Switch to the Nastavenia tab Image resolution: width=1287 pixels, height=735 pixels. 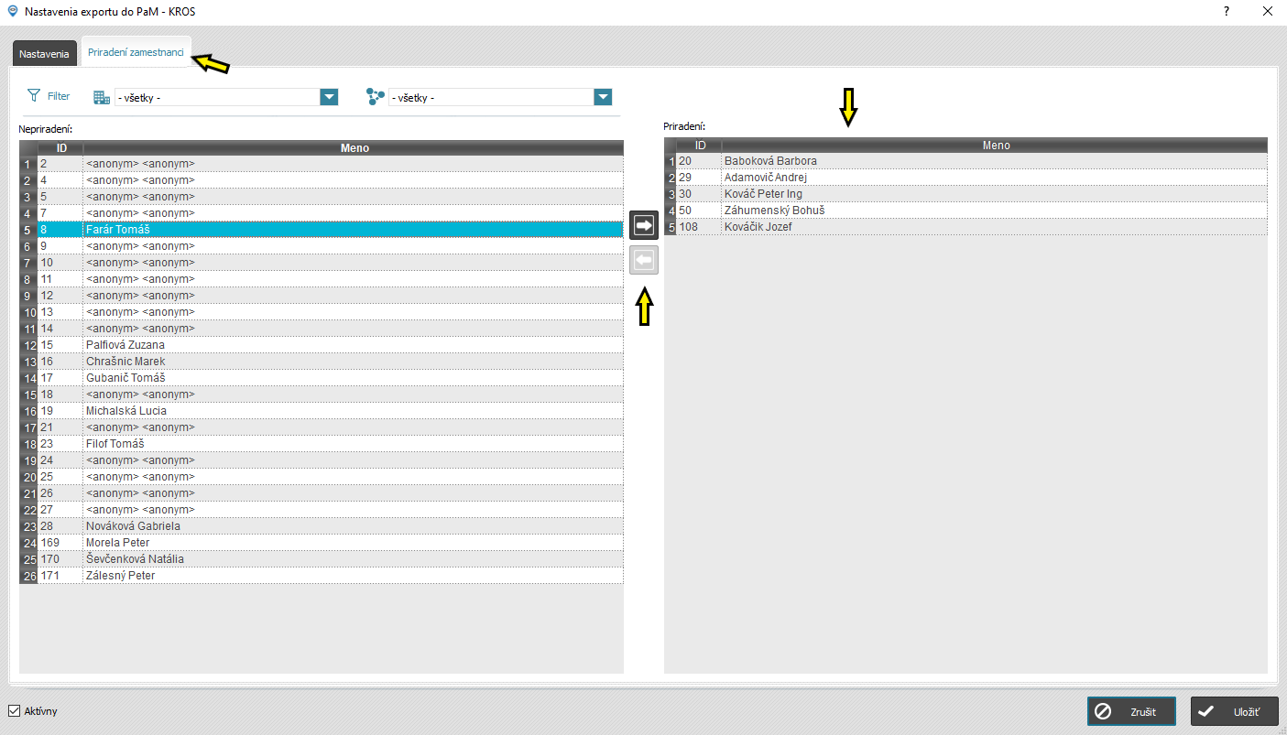[44, 54]
